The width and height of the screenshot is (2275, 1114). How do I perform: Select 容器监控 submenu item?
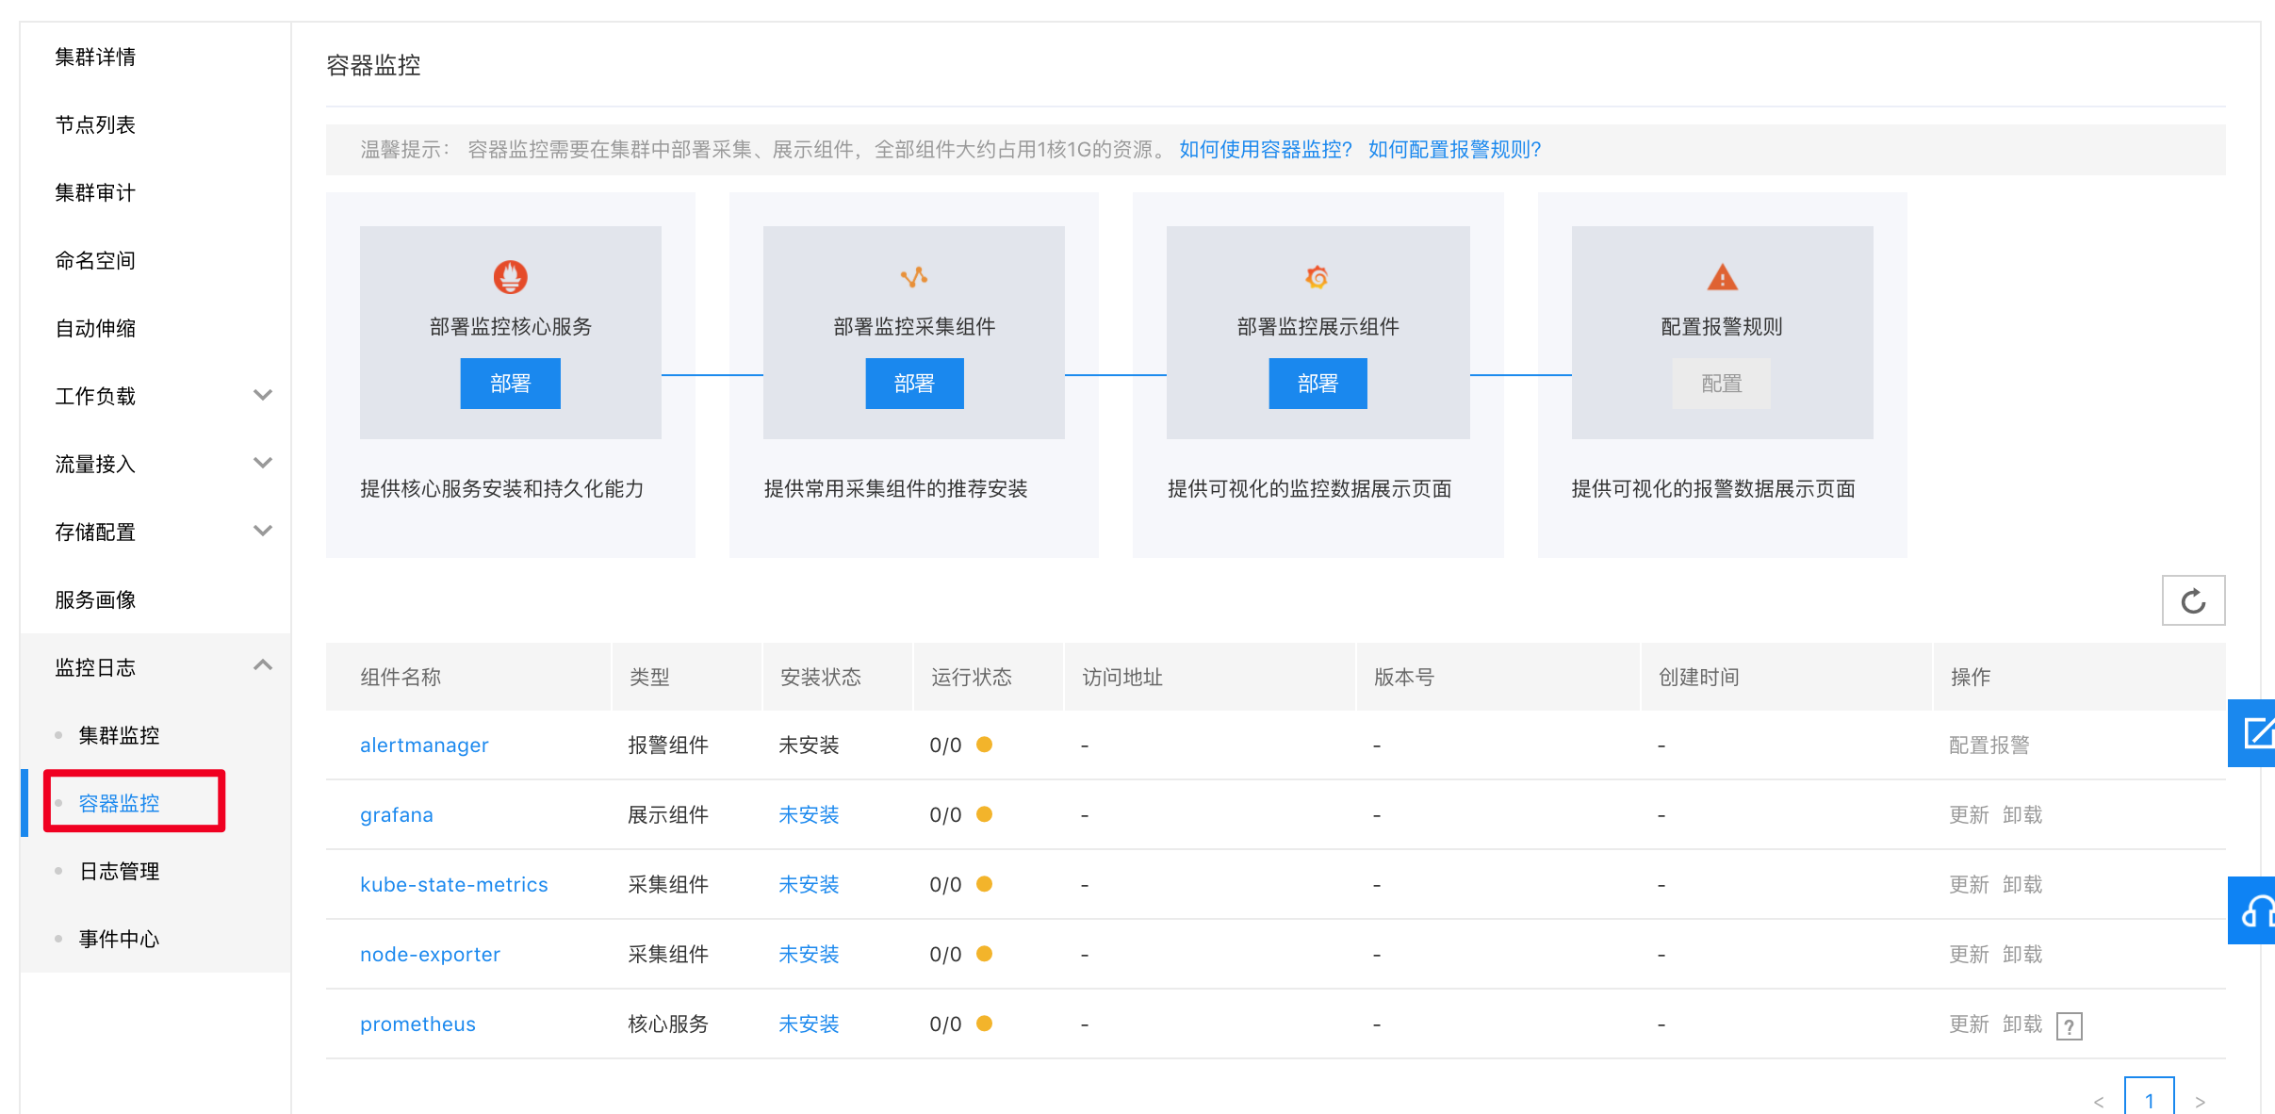click(x=119, y=803)
